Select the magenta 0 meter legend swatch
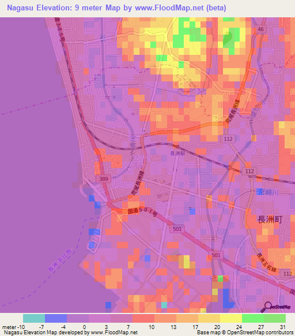295x336 pixels. [x=100, y=319]
